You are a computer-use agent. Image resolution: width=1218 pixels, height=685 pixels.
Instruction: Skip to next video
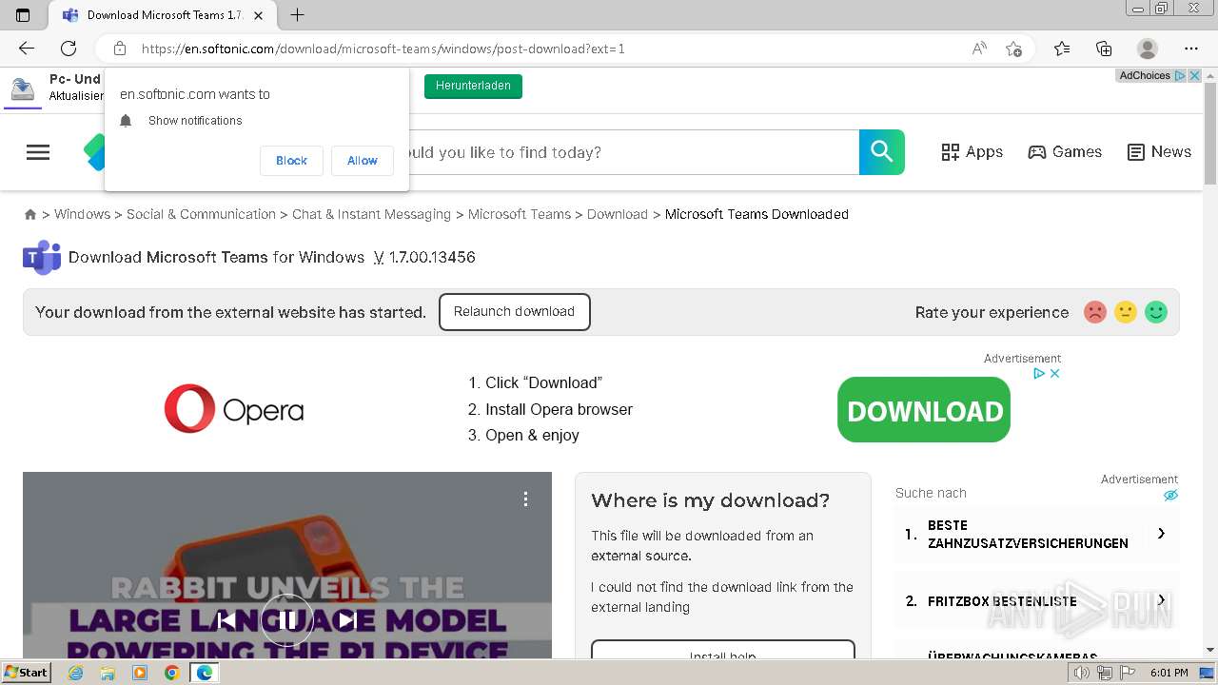pyautogui.click(x=347, y=620)
